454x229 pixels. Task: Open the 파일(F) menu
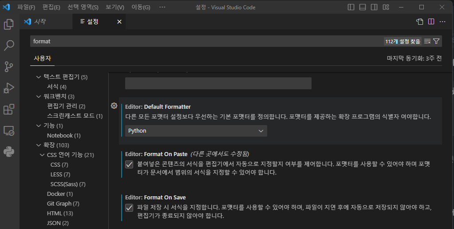[x=26, y=7]
